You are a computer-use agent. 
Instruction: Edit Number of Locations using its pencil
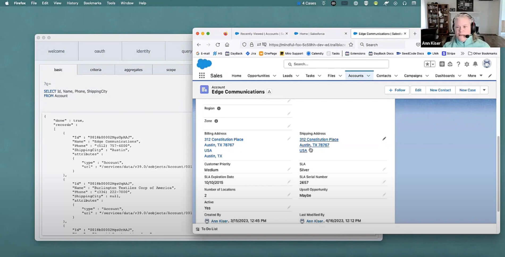tap(289, 195)
